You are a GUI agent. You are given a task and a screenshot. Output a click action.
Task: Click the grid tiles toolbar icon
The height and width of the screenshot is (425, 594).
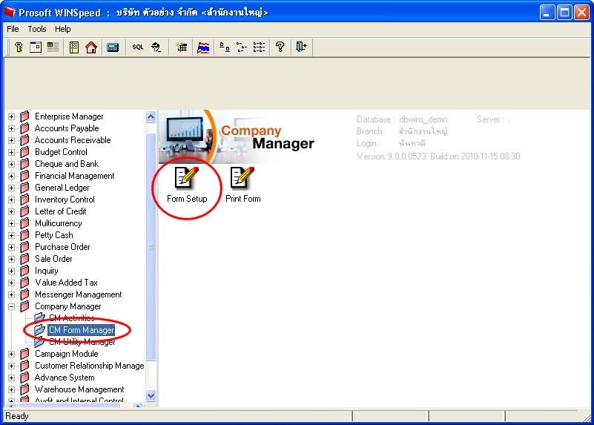tap(53, 47)
